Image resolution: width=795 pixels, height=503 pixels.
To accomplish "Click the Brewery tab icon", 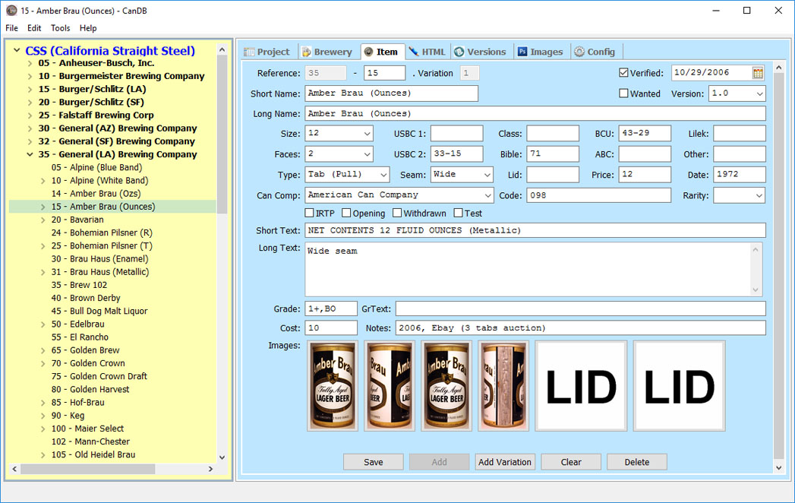I will [306, 52].
